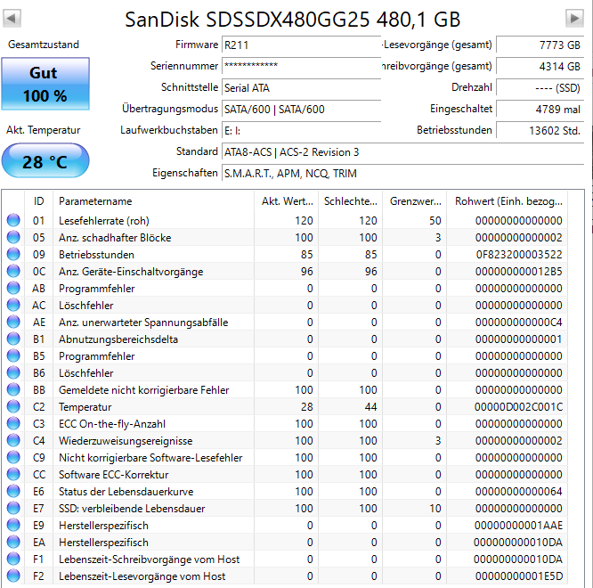Screen dimensions: 593x588
Task: Click status orb of Anz. Geräte-Einschaltvorgänge row
Action: [x=13, y=271]
